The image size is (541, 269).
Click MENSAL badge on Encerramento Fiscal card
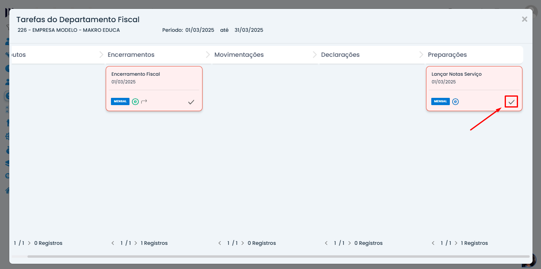pos(120,101)
